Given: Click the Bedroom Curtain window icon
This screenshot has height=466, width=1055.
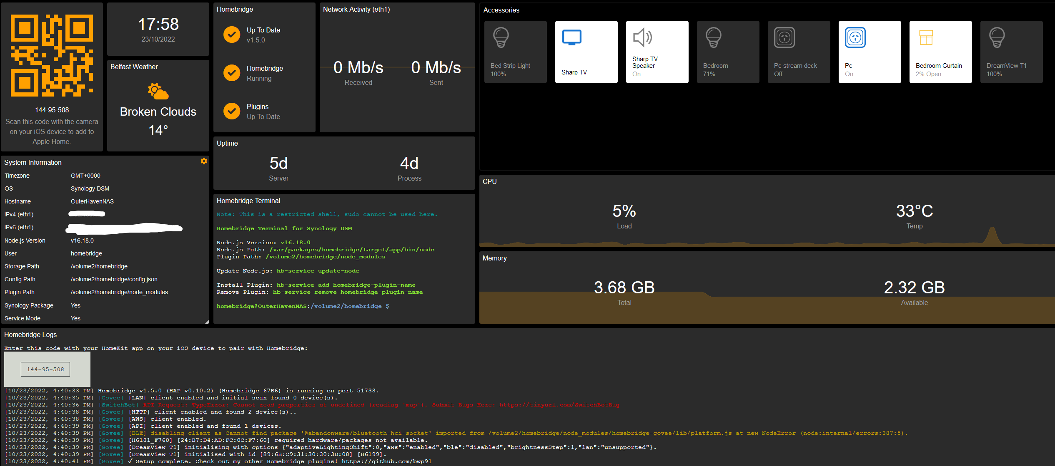Looking at the screenshot, I should (x=926, y=37).
